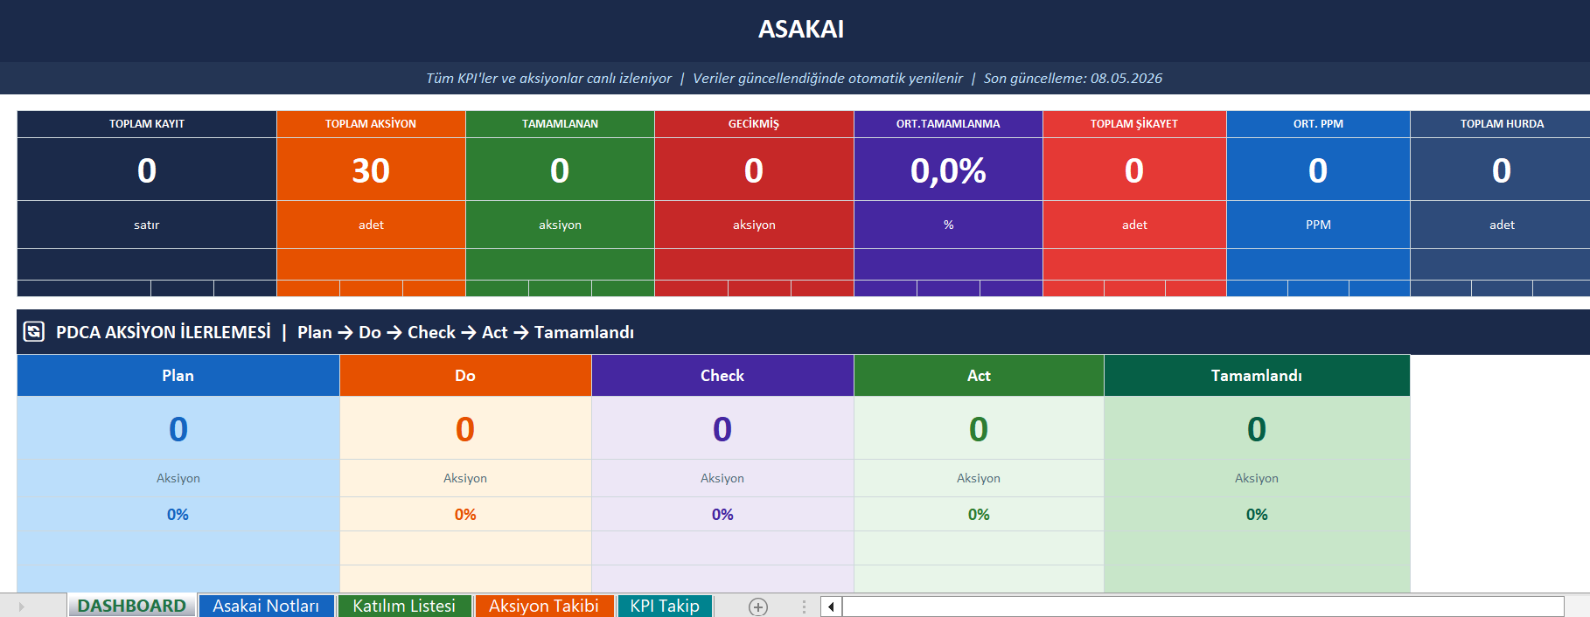Select the Plan 0% percentage cell

[x=178, y=515]
